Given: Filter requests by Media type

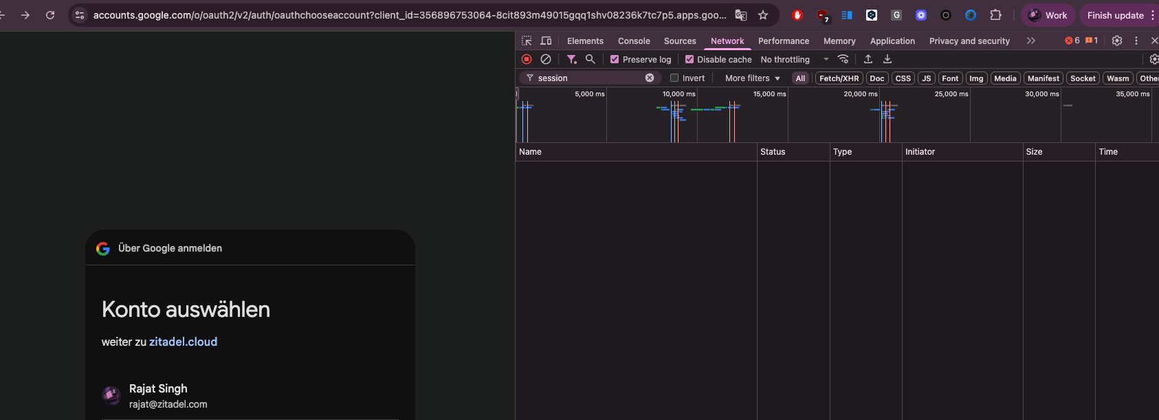Looking at the screenshot, I should pyautogui.click(x=1005, y=78).
